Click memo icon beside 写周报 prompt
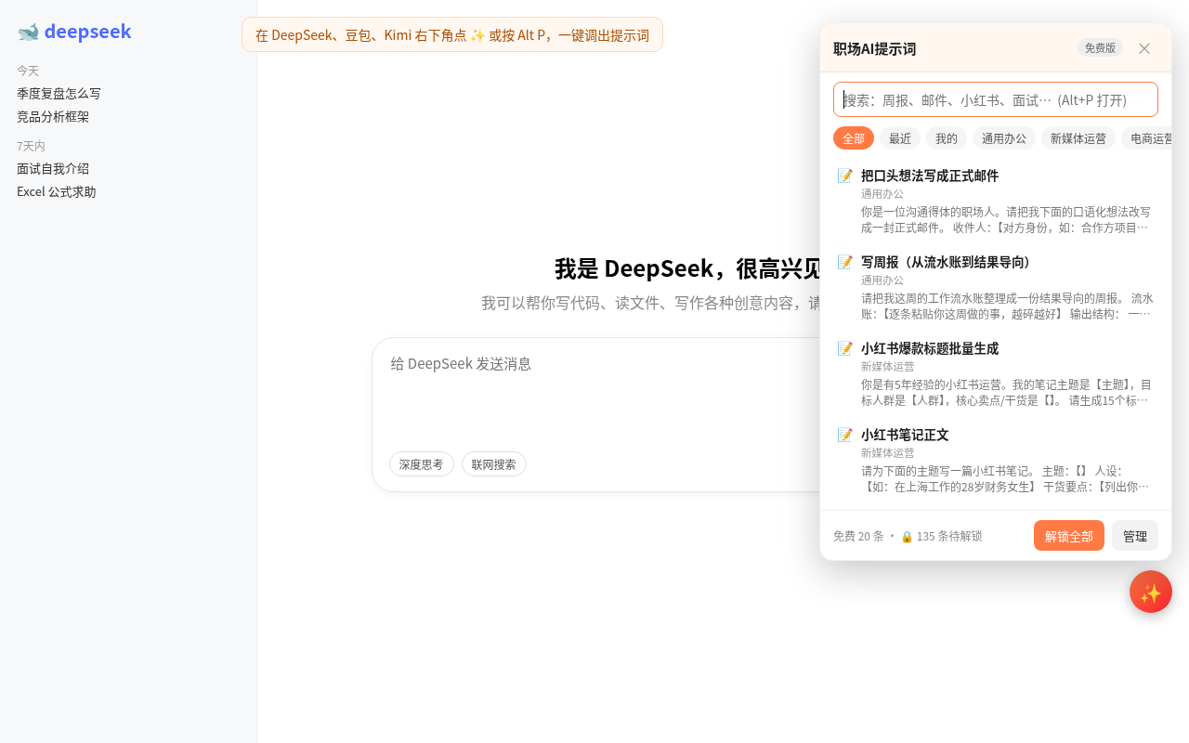1189x743 pixels. coord(845,262)
